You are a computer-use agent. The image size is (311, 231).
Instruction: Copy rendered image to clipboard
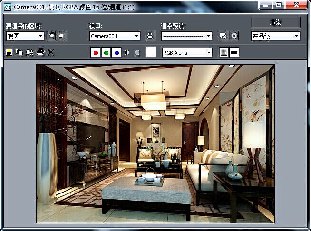coord(19,52)
